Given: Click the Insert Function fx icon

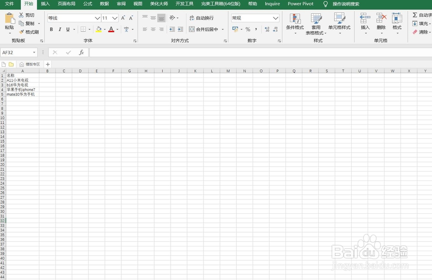Looking at the screenshot, I should [81, 52].
